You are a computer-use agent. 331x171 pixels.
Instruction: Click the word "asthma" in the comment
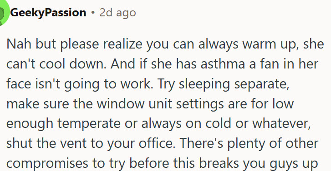pyautogui.click(x=223, y=64)
